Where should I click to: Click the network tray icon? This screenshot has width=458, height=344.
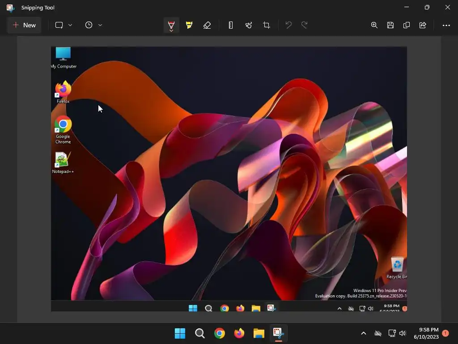[392, 333]
